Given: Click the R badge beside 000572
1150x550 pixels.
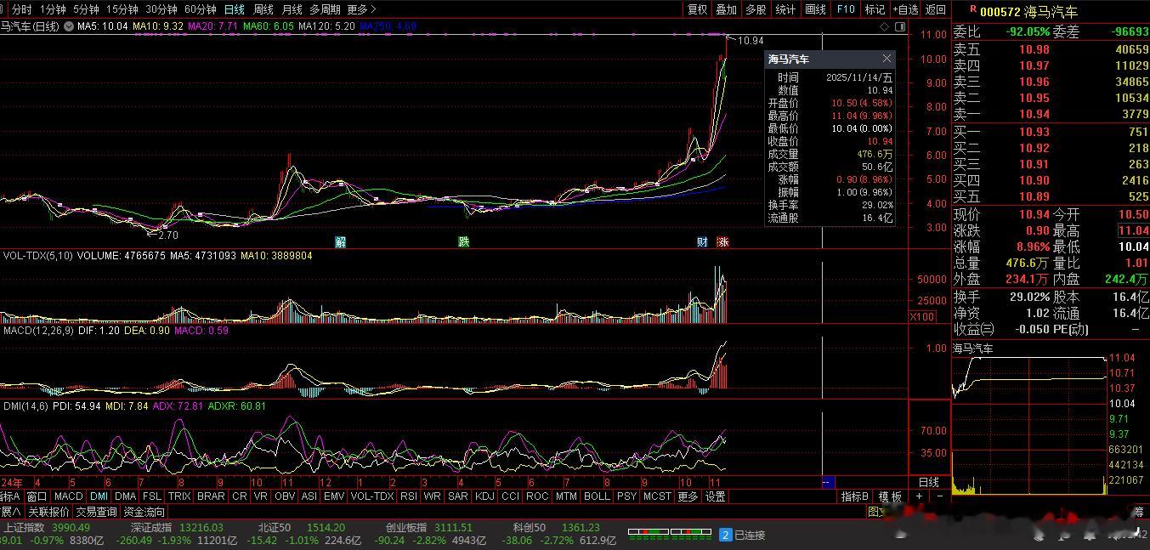Looking at the screenshot, I should (x=972, y=9).
